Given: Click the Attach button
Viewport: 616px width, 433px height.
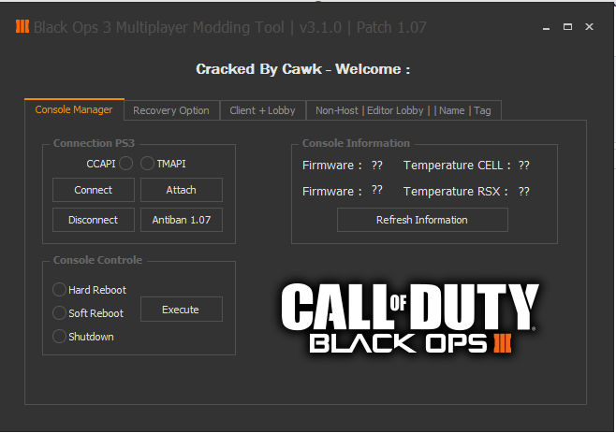Looking at the screenshot, I should click(182, 190).
